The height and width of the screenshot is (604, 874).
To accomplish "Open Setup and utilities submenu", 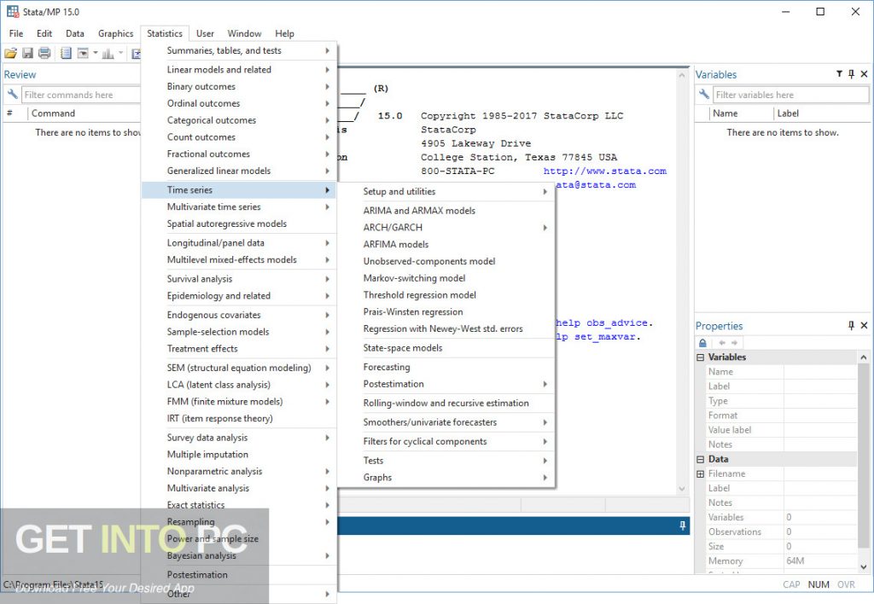I will pos(446,192).
